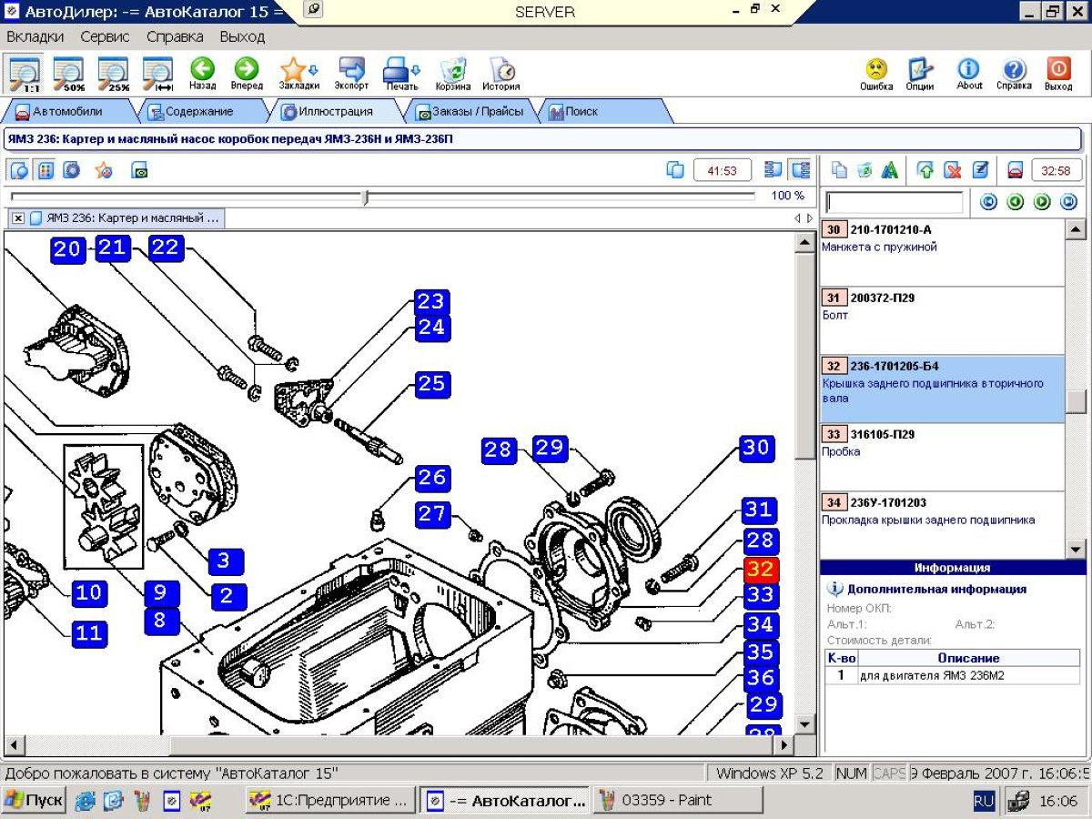
Task: Select part row 316105-П29 Пробка
Action: (x=943, y=457)
